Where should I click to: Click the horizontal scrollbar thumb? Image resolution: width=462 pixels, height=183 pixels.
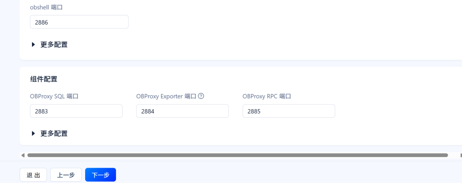(237, 155)
